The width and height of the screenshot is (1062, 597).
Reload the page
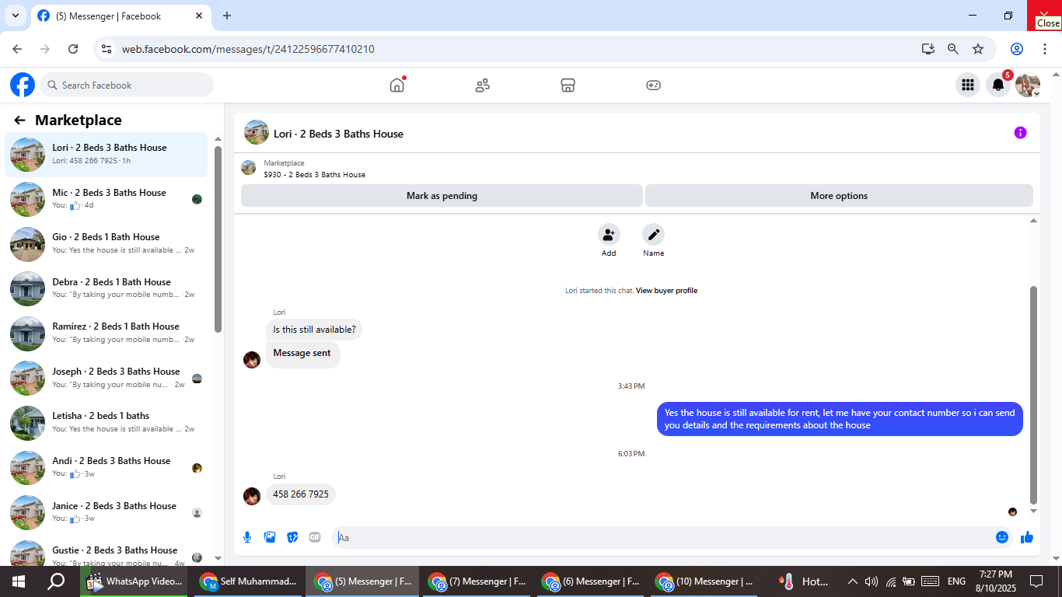[73, 49]
